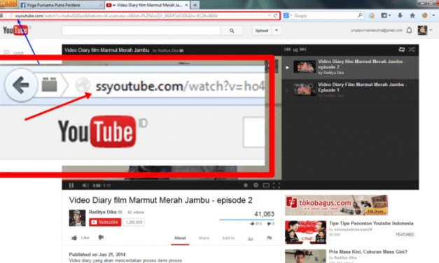Click the 41,063 view count
This screenshot has width=439, height=263.
264,214
